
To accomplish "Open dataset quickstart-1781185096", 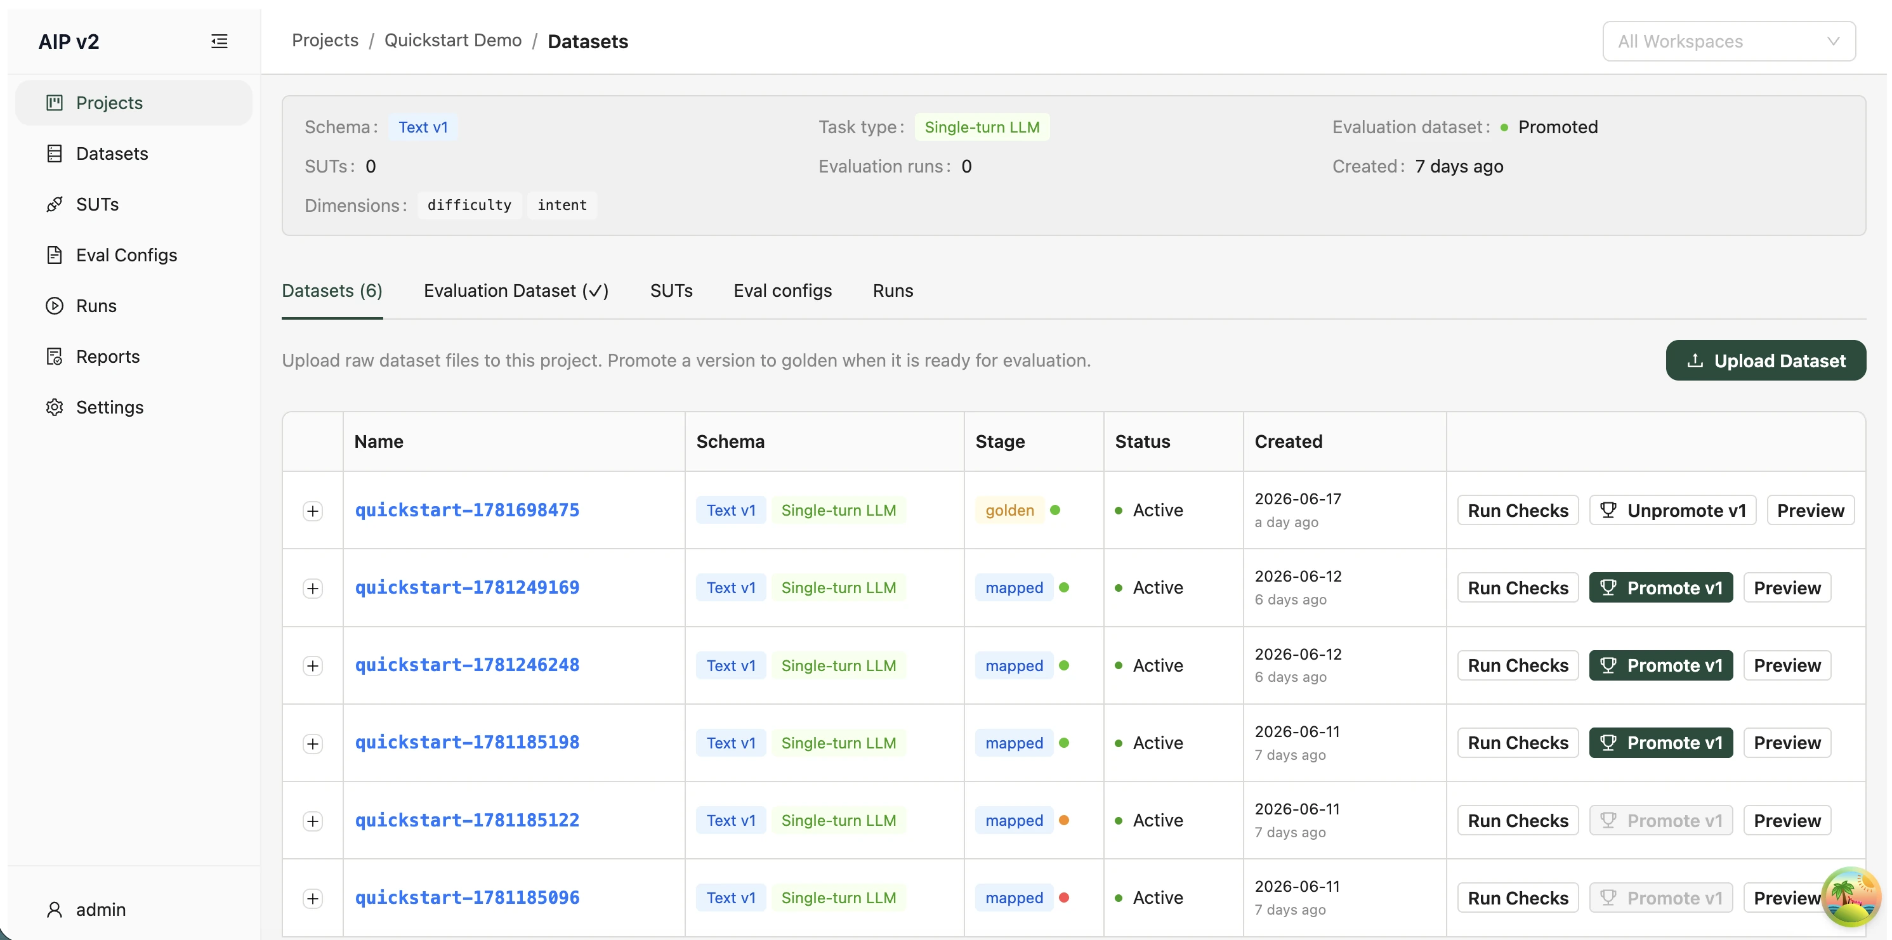I will [x=467, y=898].
